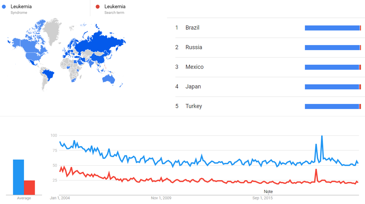Image resolution: width=365 pixels, height=204 pixels.
Task: Click the Jan 1, 2004 date label
Action: tap(60, 198)
